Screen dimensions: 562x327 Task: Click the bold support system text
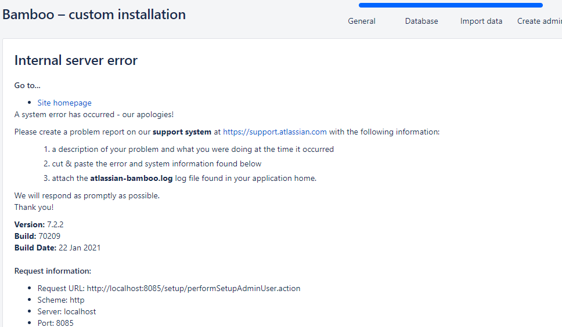pyautogui.click(x=182, y=132)
